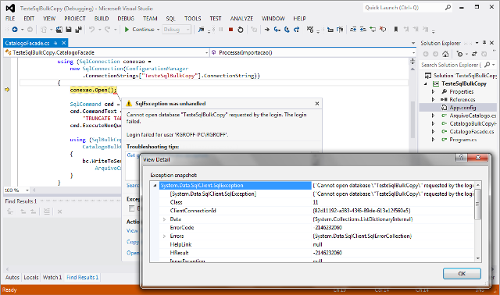The width and height of the screenshot is (500, 295).
Task: Open the FILE menu
Action: tap(10, 19)
